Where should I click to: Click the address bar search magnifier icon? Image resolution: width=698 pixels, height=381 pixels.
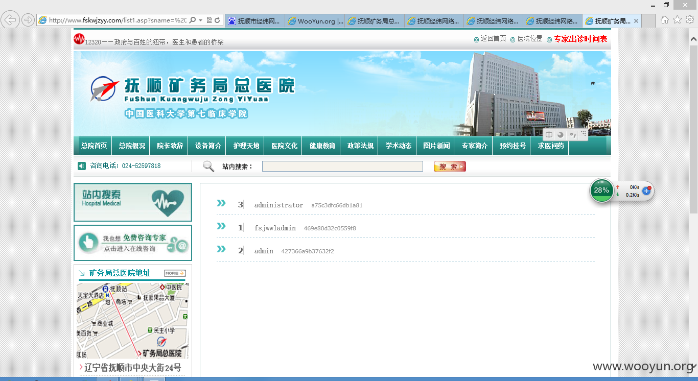[x=193, y=20]
